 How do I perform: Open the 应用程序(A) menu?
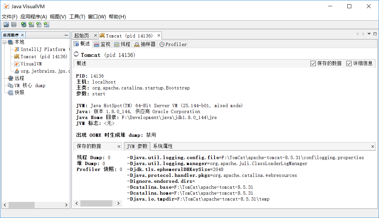[34, 17]
